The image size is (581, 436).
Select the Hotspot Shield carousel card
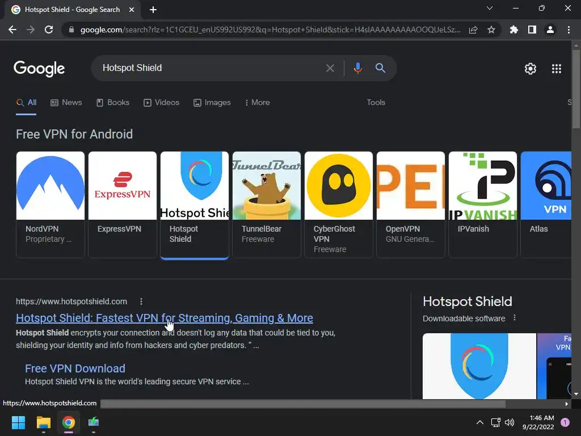click(x=195, y=204)
